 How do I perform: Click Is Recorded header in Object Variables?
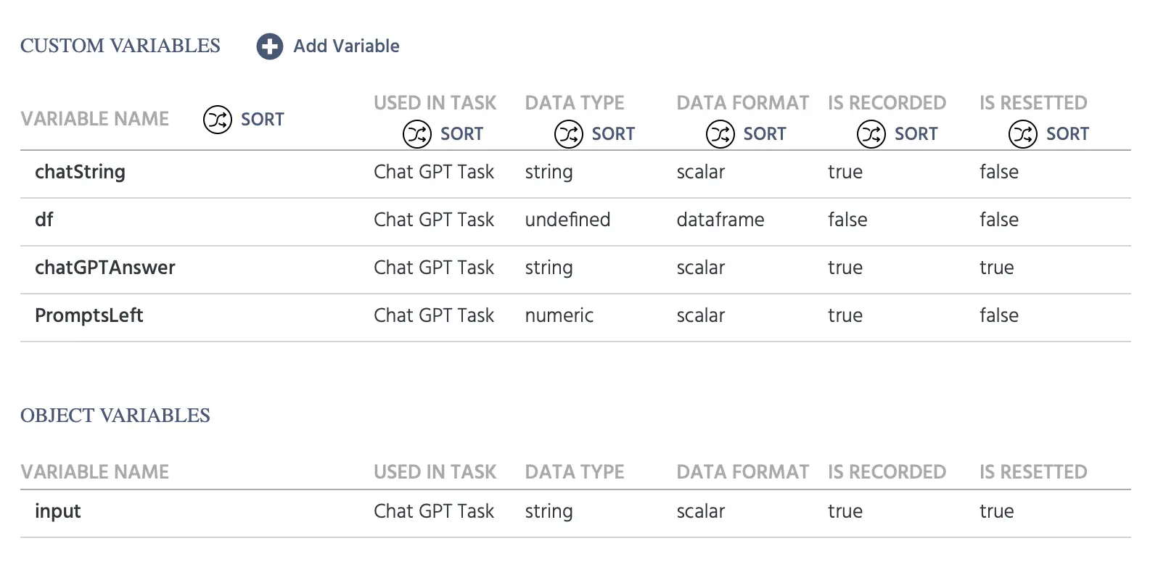point(887,472)
